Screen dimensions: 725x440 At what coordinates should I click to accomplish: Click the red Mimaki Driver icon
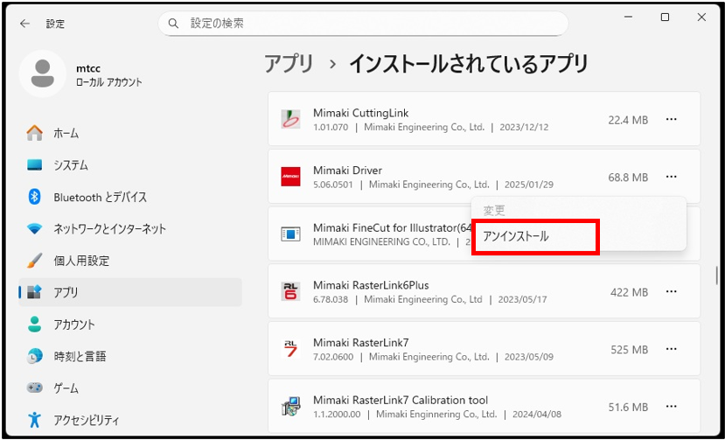290,177
